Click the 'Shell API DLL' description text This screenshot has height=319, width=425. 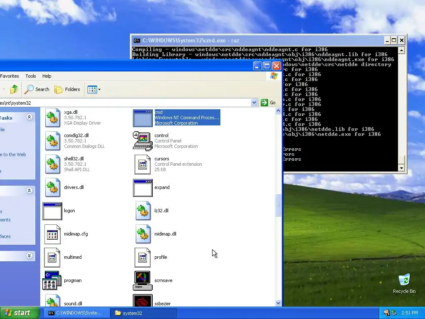tap(77, 169)
